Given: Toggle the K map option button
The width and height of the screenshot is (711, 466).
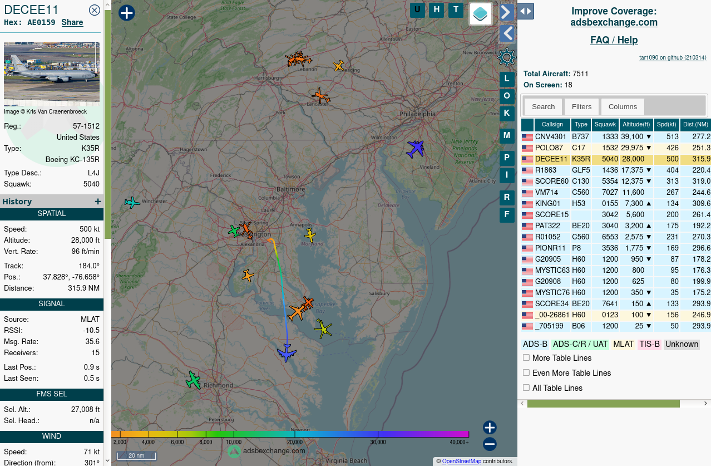Looking at the screenshot, I should coord(507,114).
